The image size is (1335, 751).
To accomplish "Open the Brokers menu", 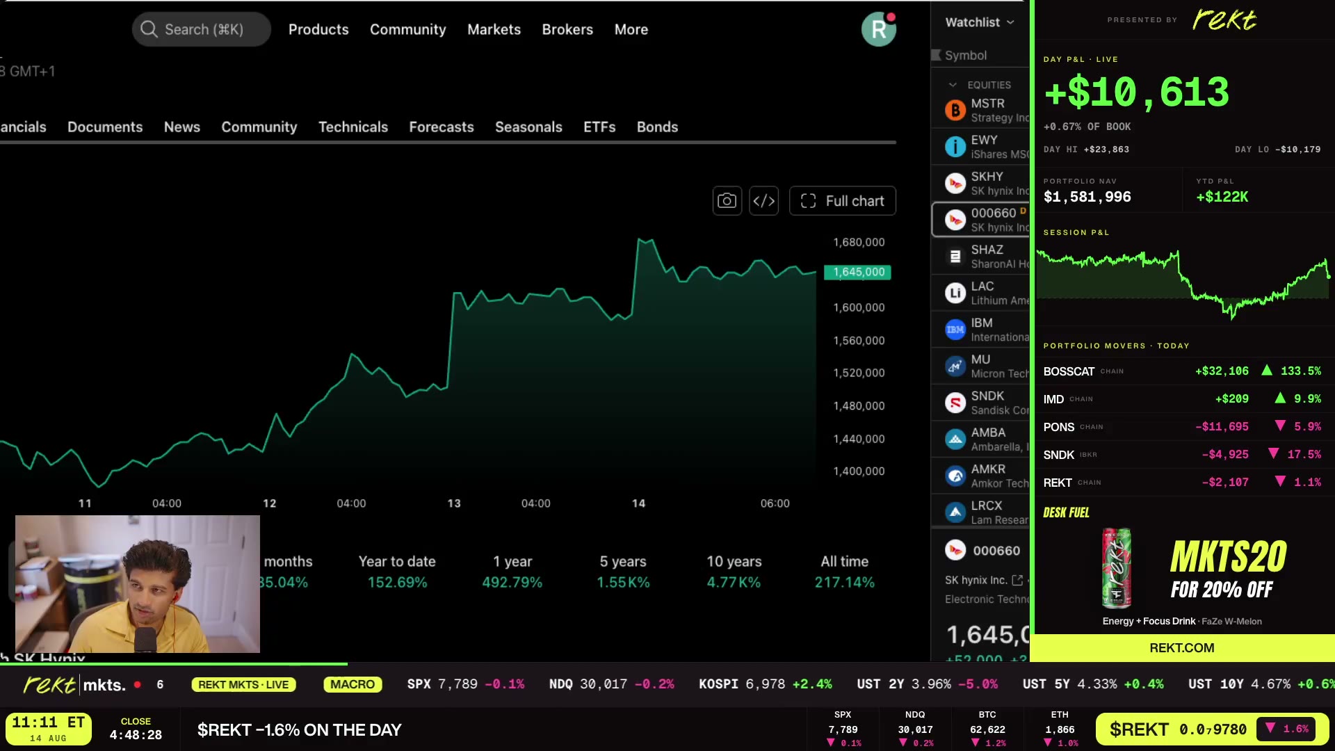I will click(x=567, y=29).
